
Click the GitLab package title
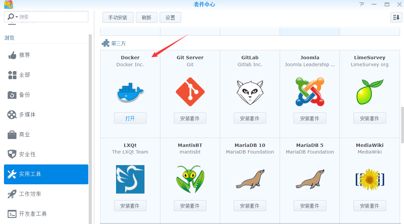250,58
